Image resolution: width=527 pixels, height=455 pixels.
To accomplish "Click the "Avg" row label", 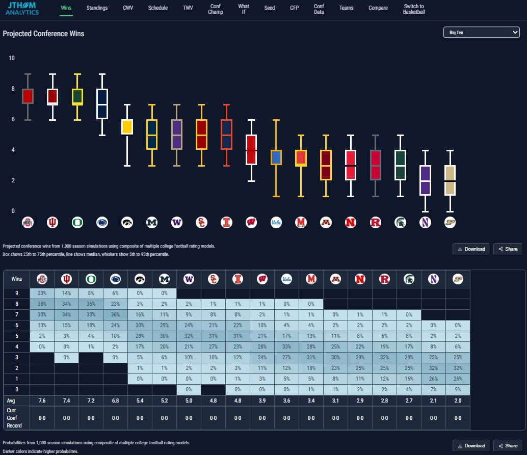I will [x=11, y=400].
